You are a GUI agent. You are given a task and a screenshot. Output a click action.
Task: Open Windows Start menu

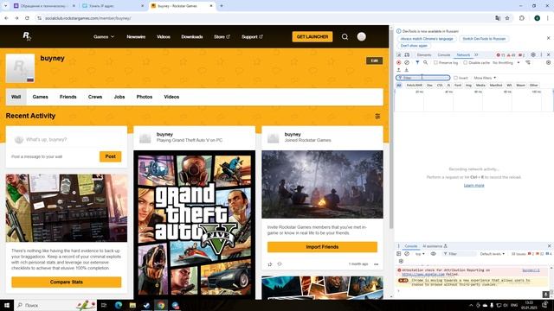7,305
